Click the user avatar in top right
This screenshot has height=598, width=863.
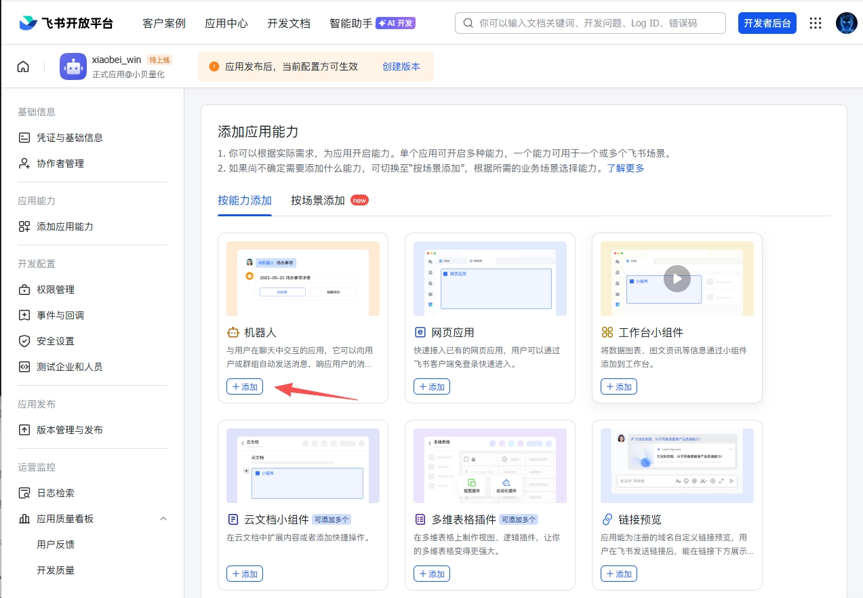[846, 23]
